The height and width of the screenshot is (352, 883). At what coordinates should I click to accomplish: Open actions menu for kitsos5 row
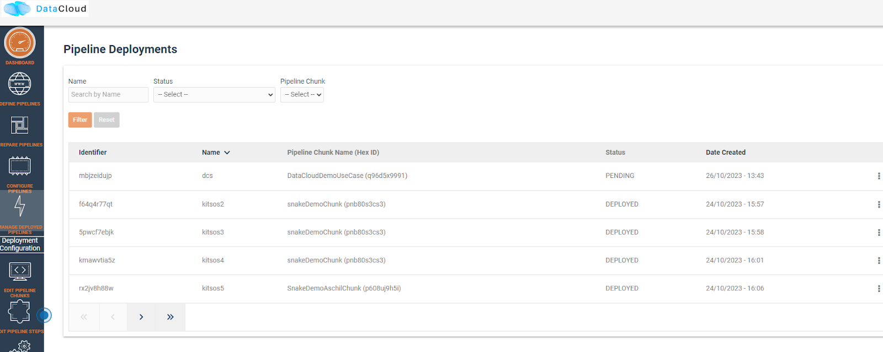879,289
